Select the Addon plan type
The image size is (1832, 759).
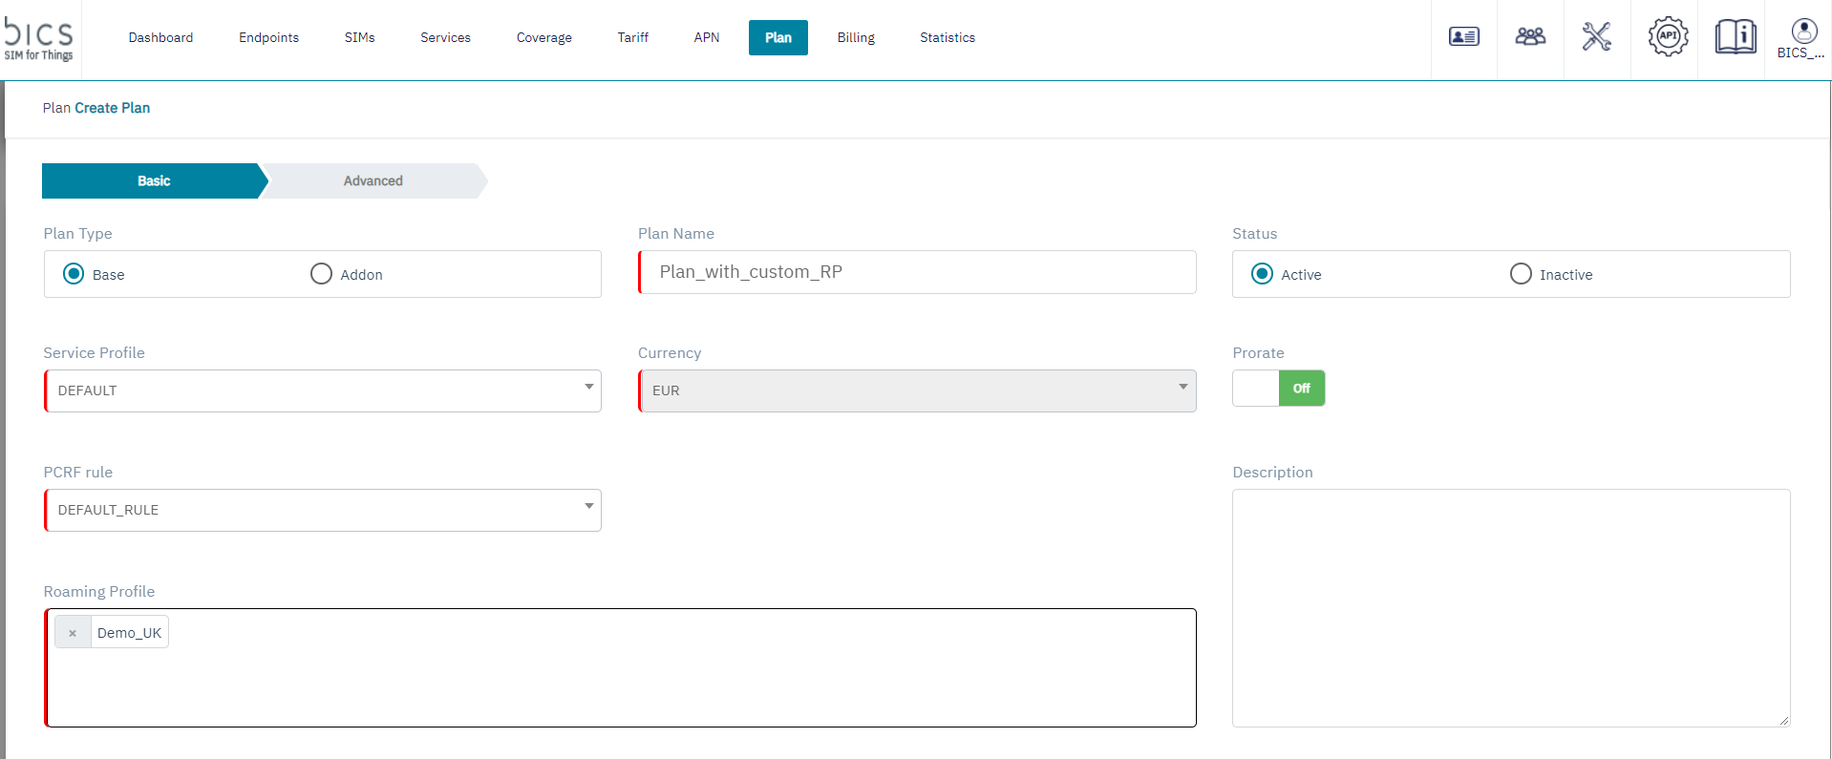[x=322, y=274]
